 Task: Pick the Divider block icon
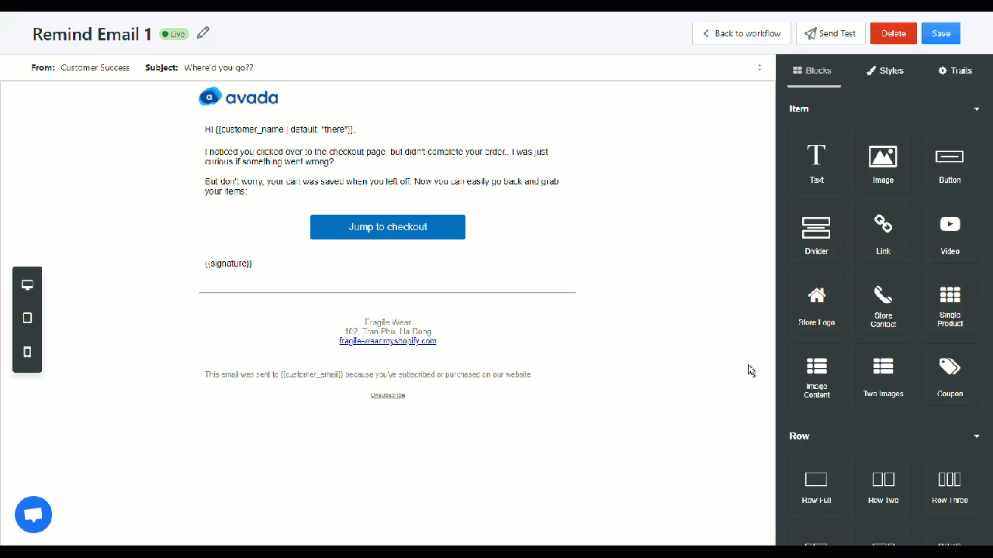click(x=816, y=228)
